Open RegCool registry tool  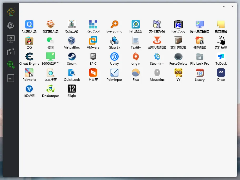[x=93, y=24]
